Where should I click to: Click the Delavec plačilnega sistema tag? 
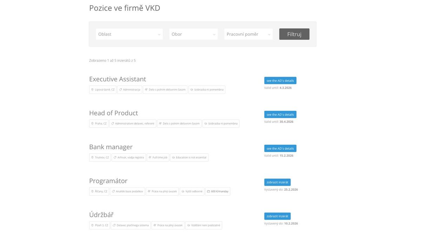(x=131, y=225)
